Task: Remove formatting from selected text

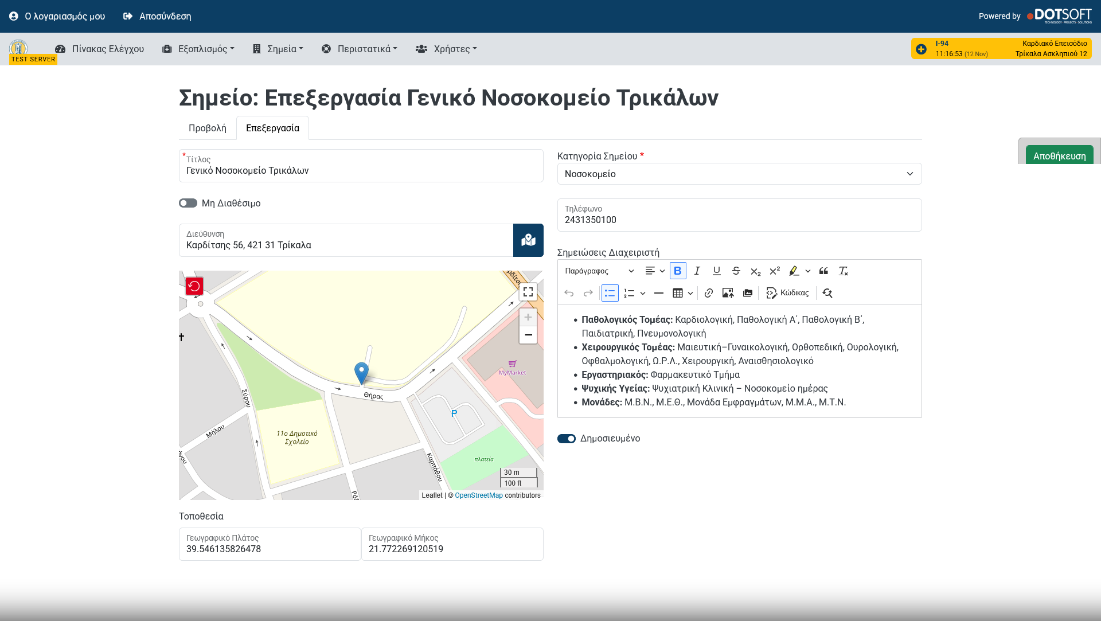Action: tap(843, 271)
